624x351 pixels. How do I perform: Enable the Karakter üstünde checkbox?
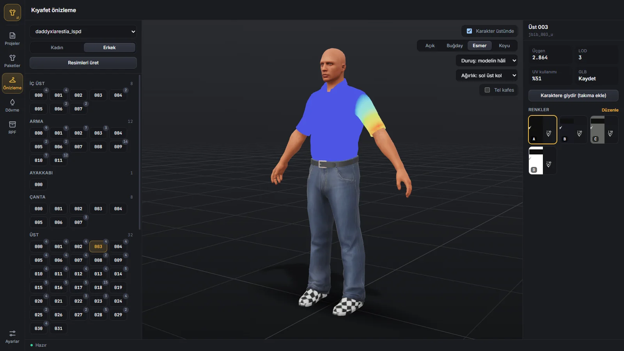pyautogui.click(x=470, y=31)
